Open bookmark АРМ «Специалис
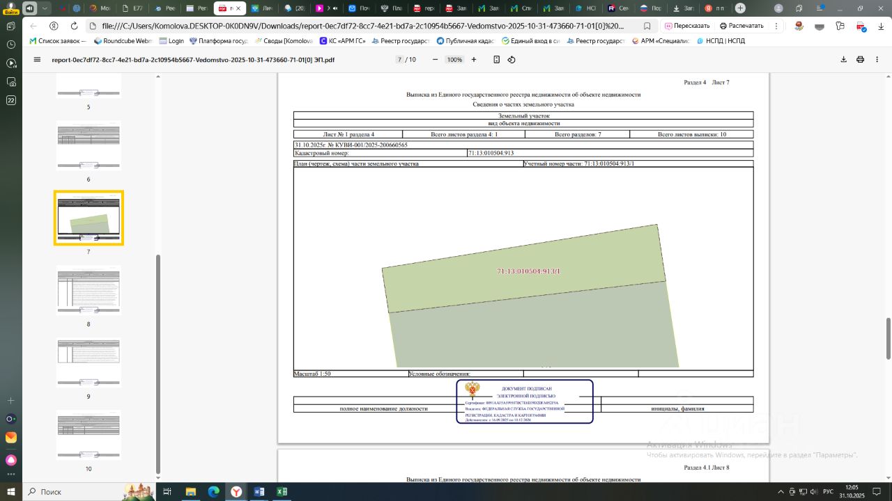This screenshot has height=501, width=892. pyautogui.click(x=661, y=41)
